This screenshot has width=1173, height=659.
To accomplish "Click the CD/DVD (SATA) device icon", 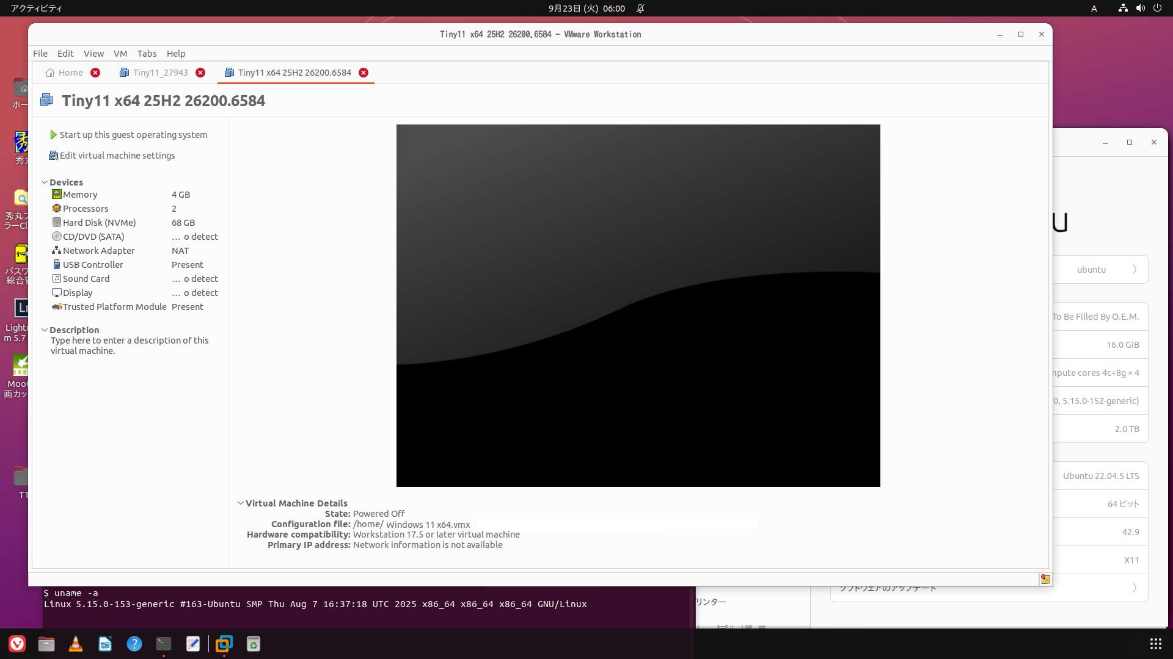I will click(x=56, y=236).
